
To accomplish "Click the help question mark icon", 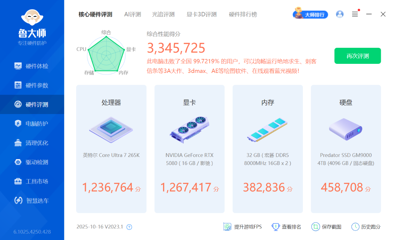I will 129,227.
